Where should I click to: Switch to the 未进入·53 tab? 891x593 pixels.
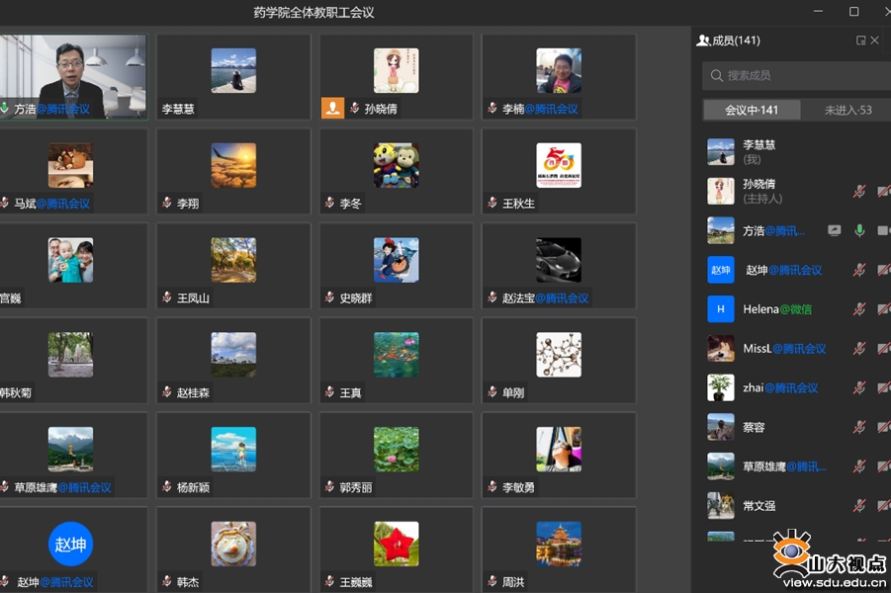point(847,110)
